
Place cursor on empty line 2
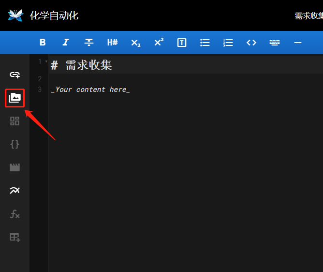(185, 79)
